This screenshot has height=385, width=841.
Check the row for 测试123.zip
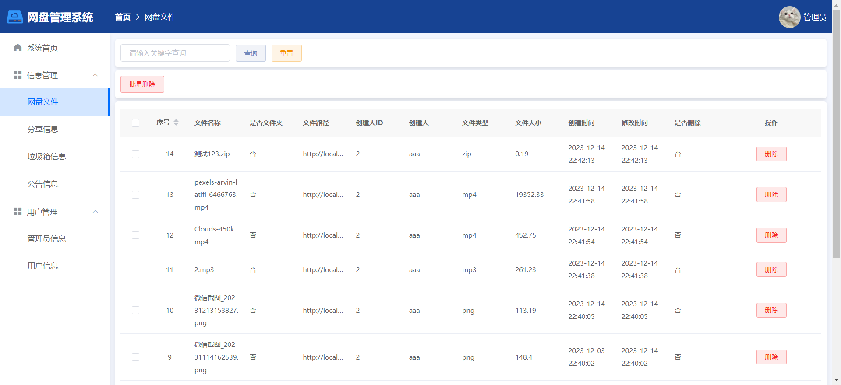point(136,154)
